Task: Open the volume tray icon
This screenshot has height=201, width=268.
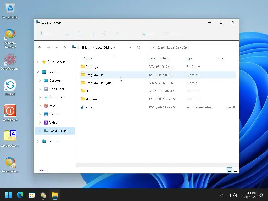Action: pyautogui.click(x=235, y=195)
